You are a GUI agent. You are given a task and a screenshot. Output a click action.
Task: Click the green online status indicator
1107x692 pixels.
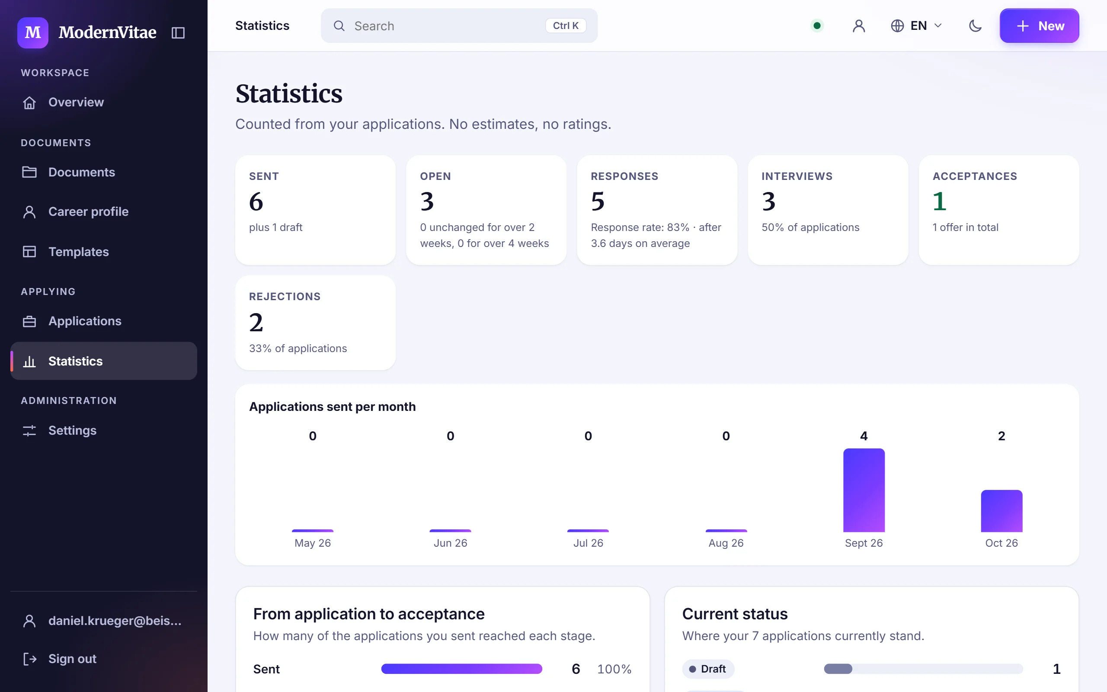point(817,26)
